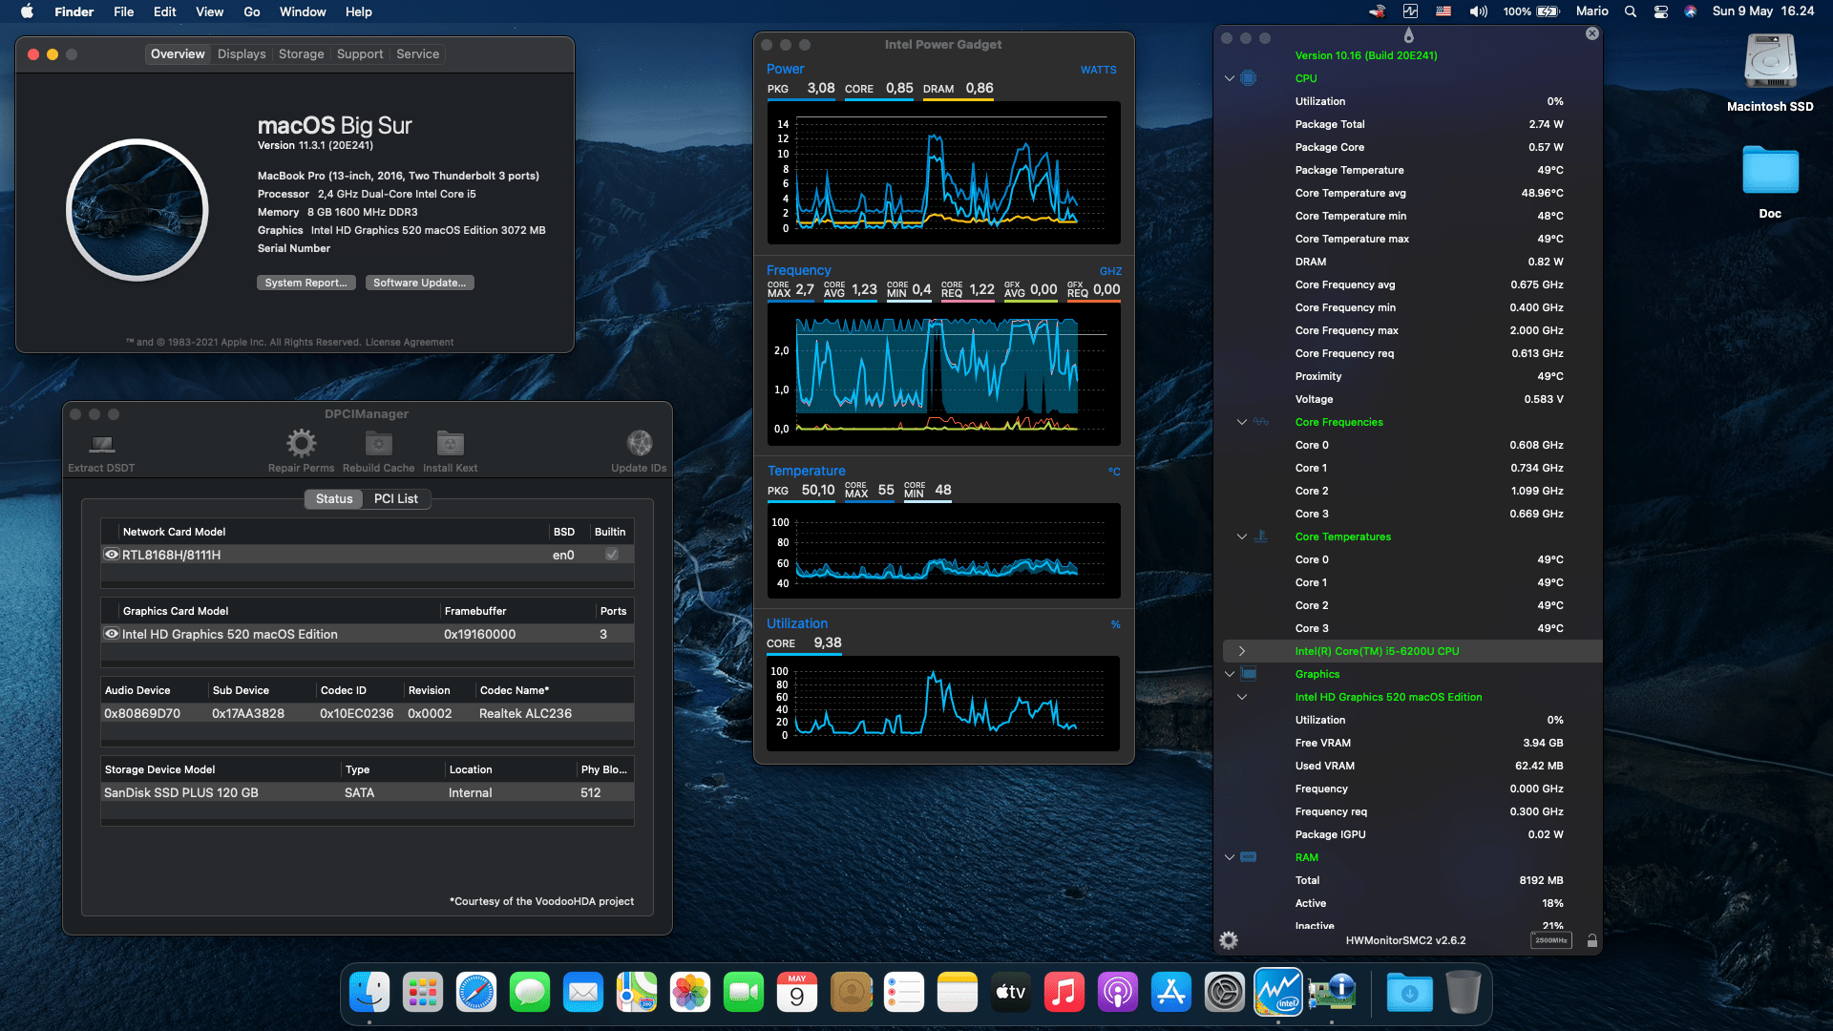
Task: Switch to Storage tab in About This Mac
Action: [x=302, y=54]
